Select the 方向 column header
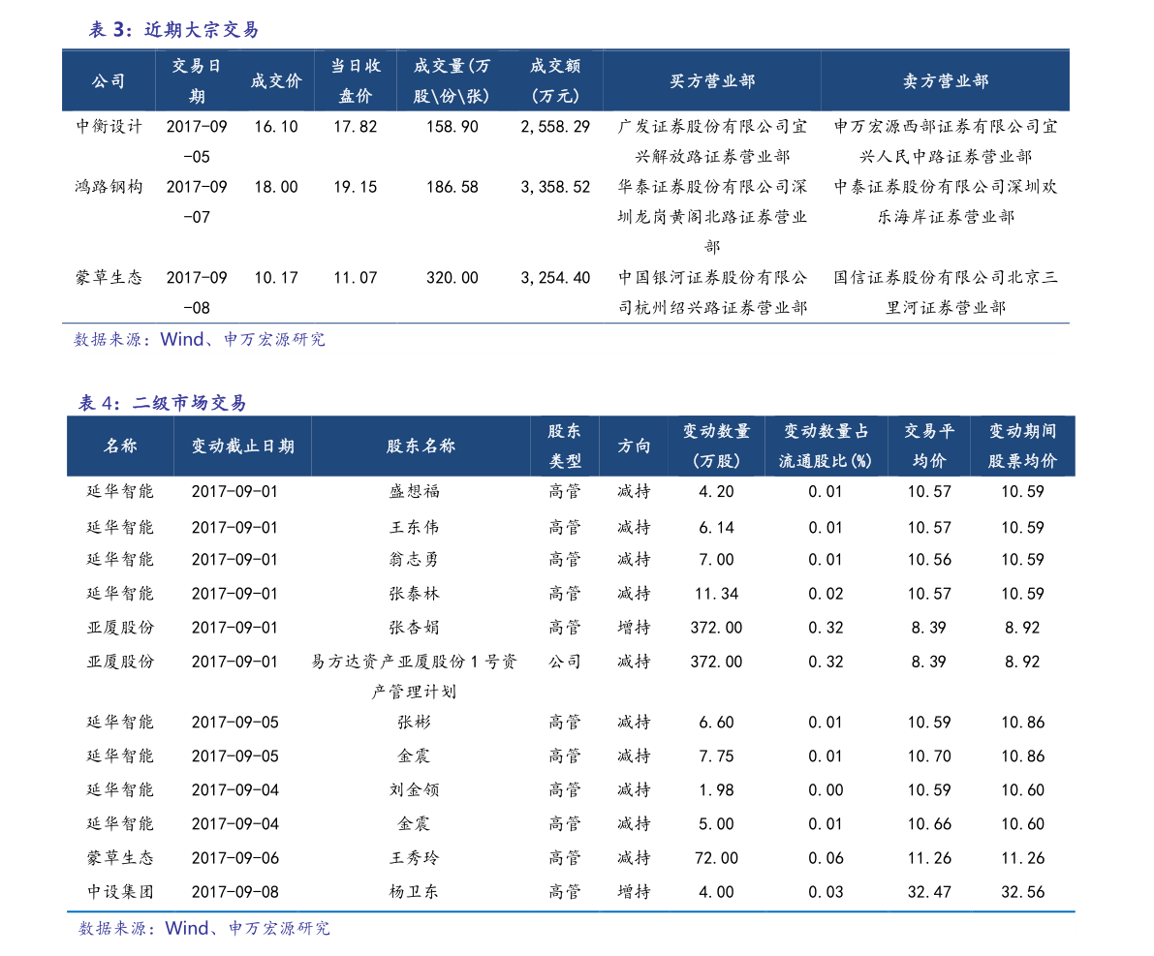Image resolution: width=1154 pixels, height=956 pixels. [x=635, y=447]
